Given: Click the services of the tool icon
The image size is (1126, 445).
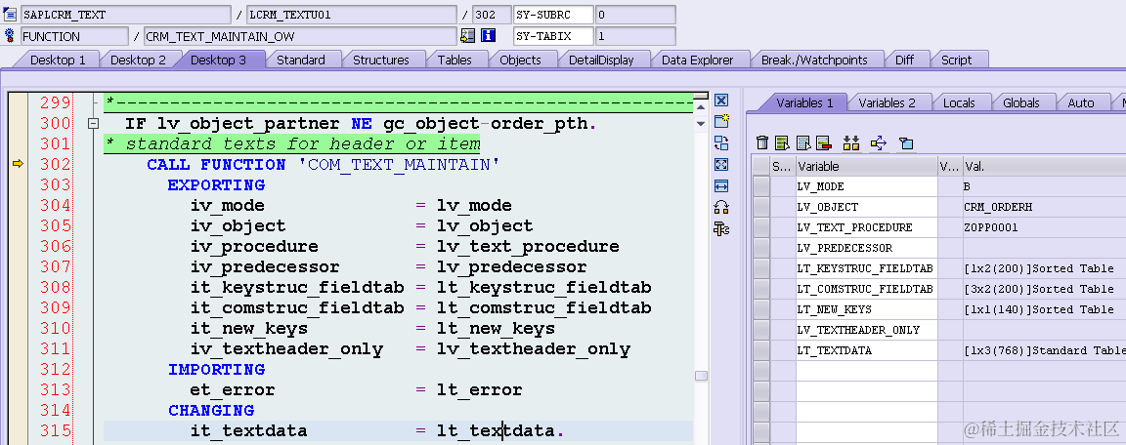Looking at the screenshot, I should pyautogui.click(x=721, y=207).
